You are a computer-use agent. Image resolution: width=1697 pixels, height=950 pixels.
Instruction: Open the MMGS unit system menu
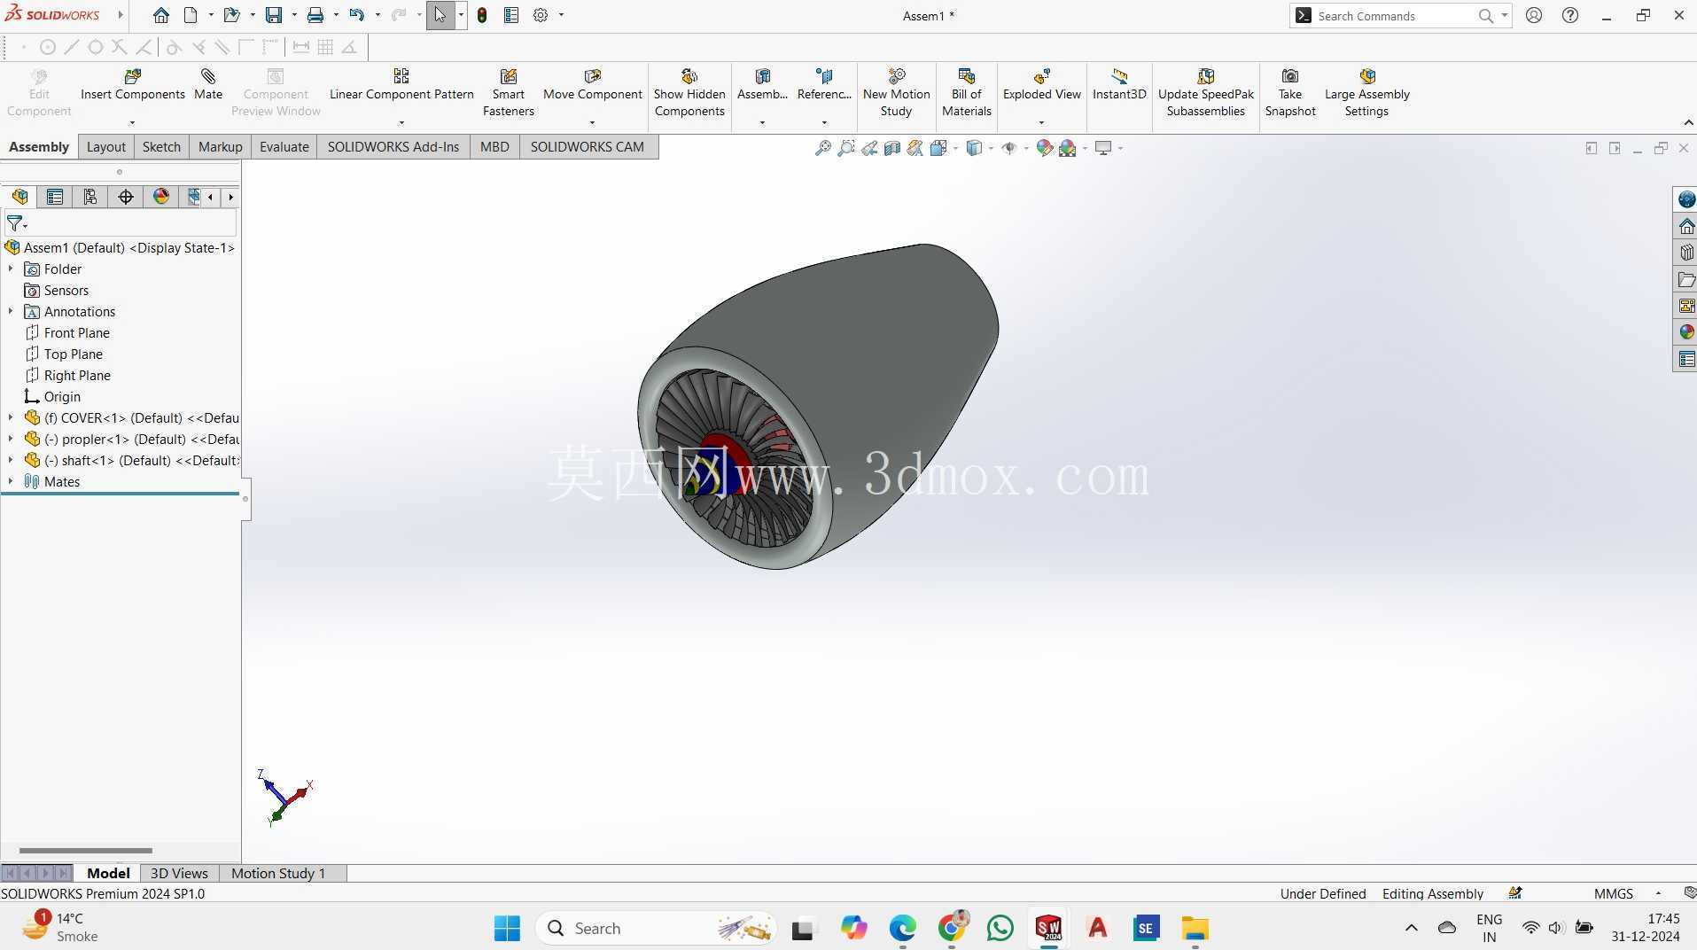1626,893
